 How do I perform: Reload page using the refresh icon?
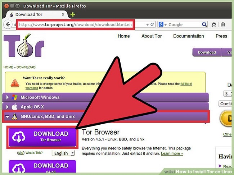pos(152,24)
